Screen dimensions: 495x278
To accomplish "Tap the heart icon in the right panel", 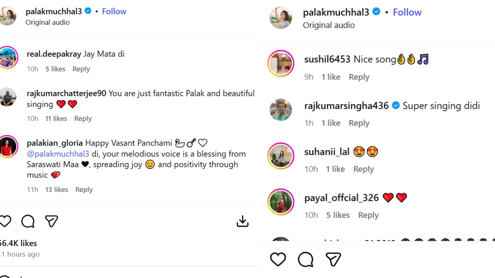I will (x=278, y=259).
